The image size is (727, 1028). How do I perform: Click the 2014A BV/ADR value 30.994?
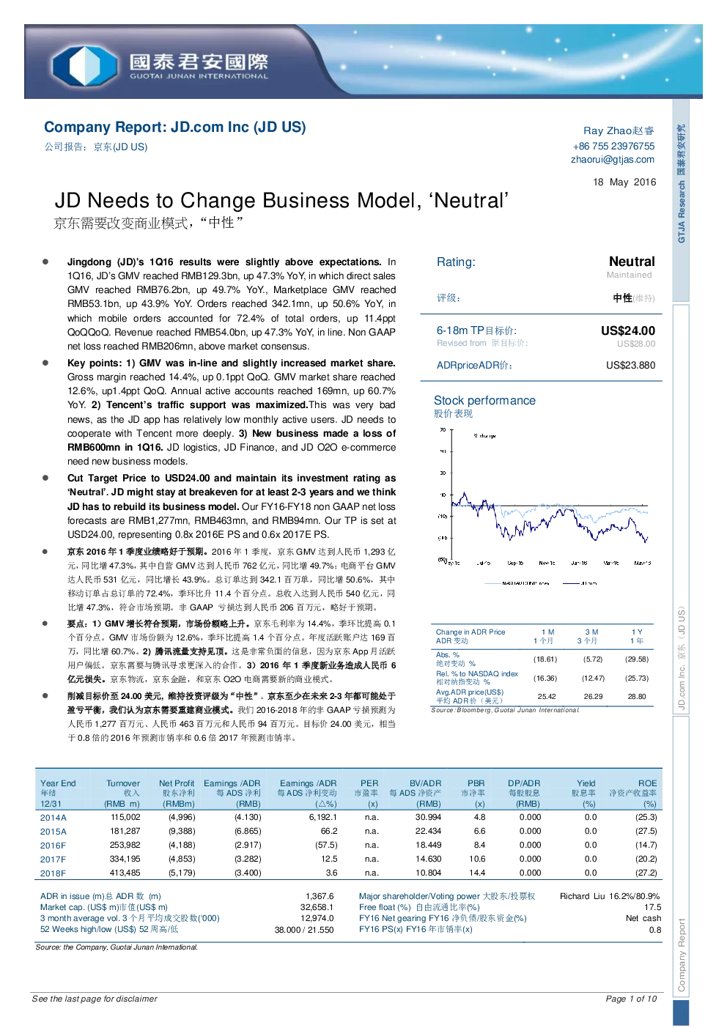(428, 817)
